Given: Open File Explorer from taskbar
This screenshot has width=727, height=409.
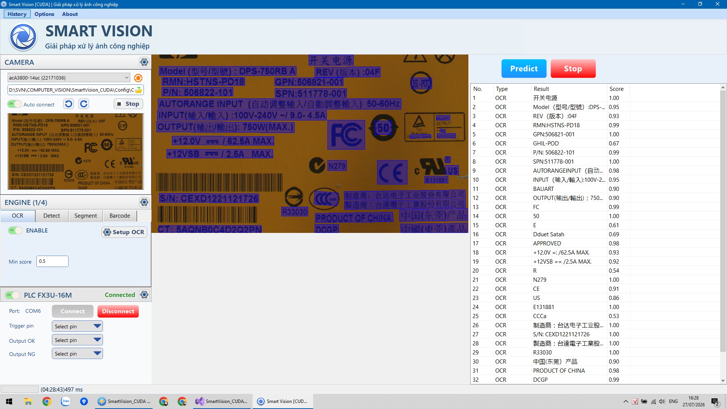Looking at the screenshot, I should 28,401.
